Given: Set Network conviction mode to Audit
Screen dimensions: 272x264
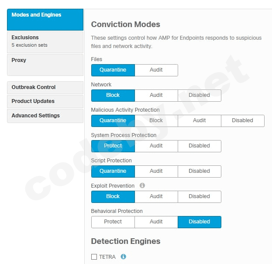Looking at the screenshot, I should (x=156, y=95).
